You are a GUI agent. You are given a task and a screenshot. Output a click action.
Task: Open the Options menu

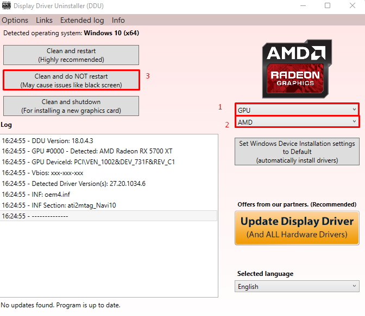[15, 20]
